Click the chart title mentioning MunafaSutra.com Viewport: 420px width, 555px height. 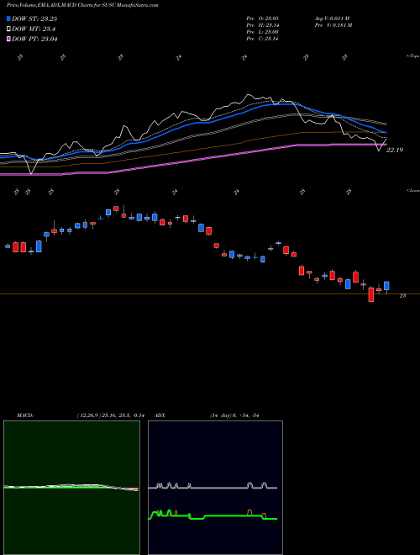pos(82,5)
